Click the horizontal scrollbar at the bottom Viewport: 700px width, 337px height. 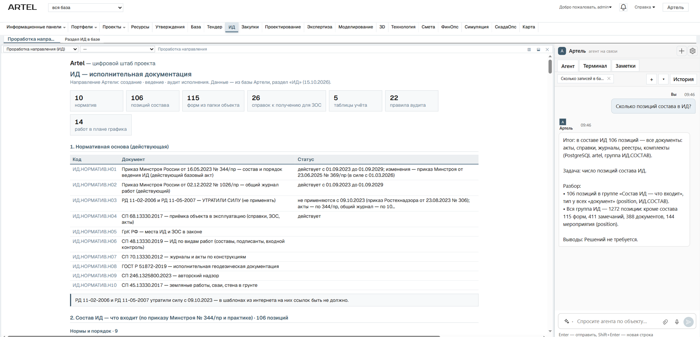click(x=223, y=336)
